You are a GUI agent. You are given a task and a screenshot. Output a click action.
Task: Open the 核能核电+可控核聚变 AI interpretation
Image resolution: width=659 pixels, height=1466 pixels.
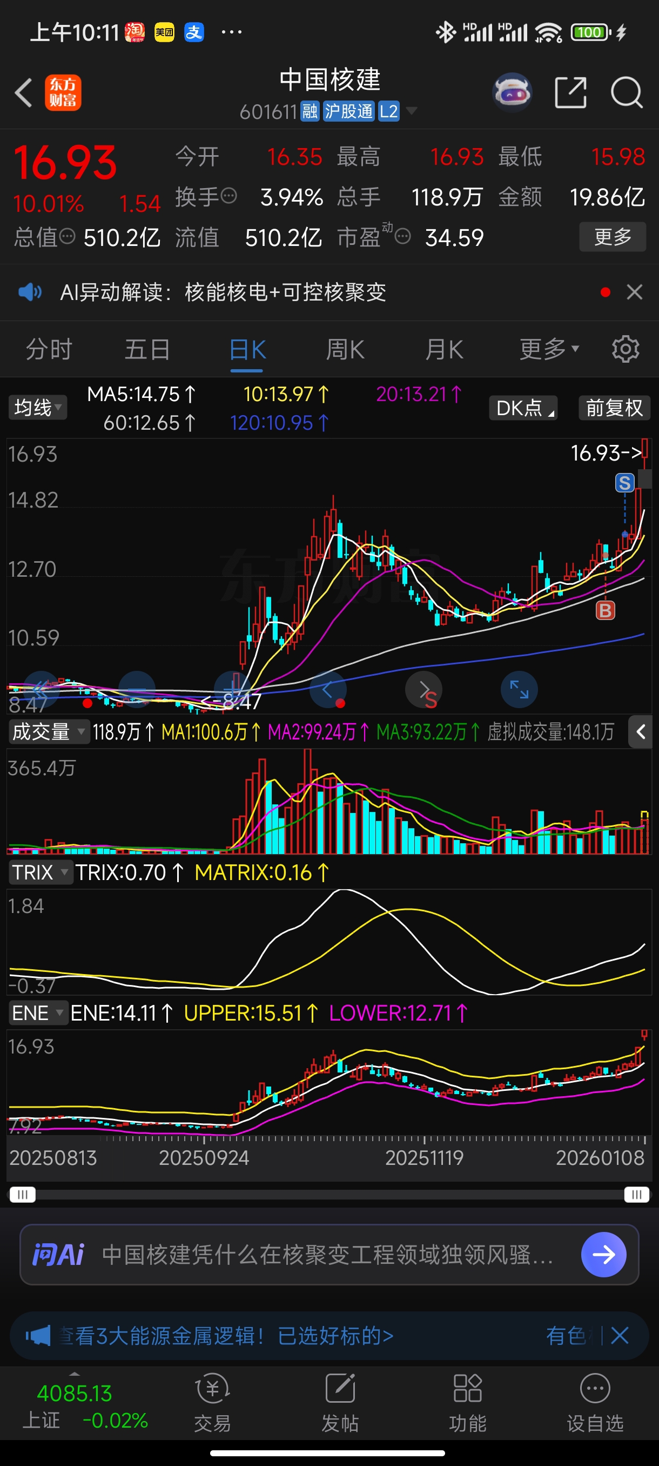(x=285, y=292)
